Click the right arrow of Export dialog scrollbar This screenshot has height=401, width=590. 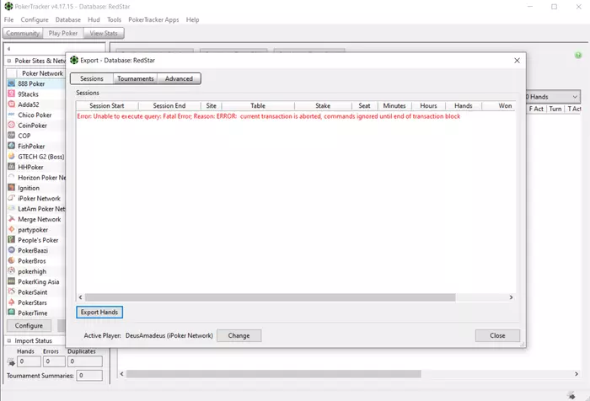(x=511, y=297)
